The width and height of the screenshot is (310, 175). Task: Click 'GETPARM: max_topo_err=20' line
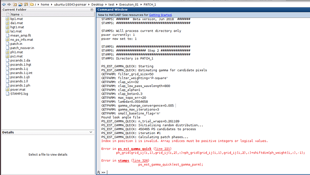[124, 97]
